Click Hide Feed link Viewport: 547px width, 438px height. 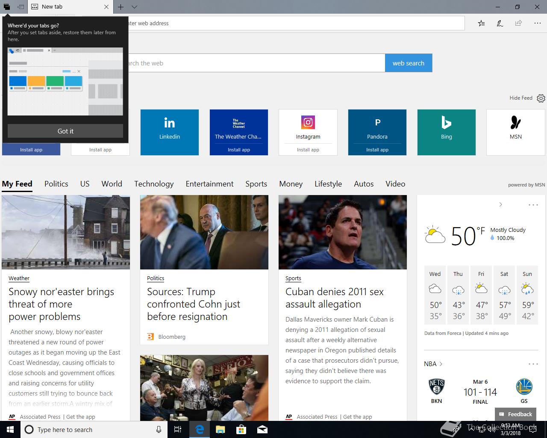point(521,98)
